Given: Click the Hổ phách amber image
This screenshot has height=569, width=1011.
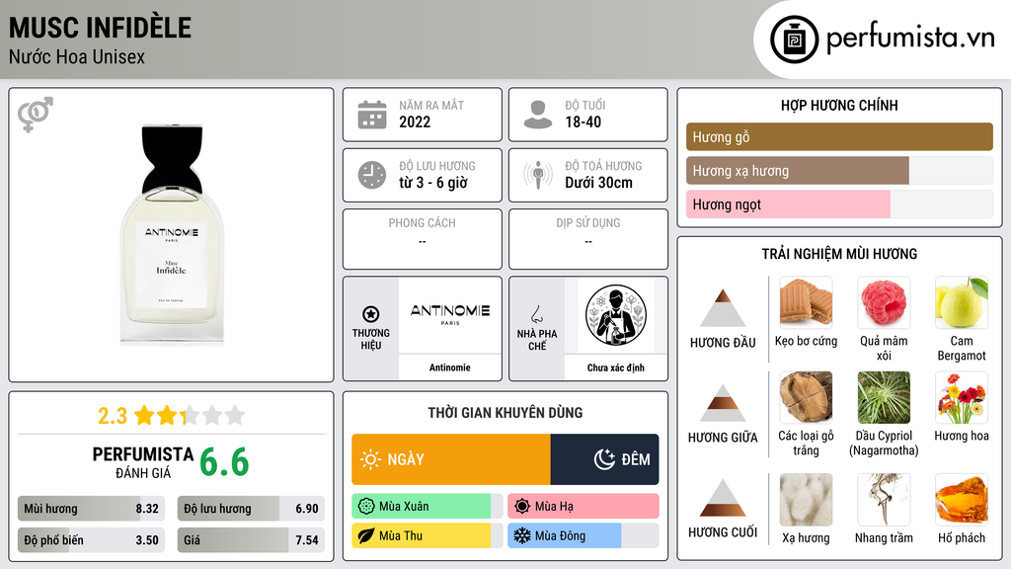Looking at the screenshot, I should pos(962,500).
